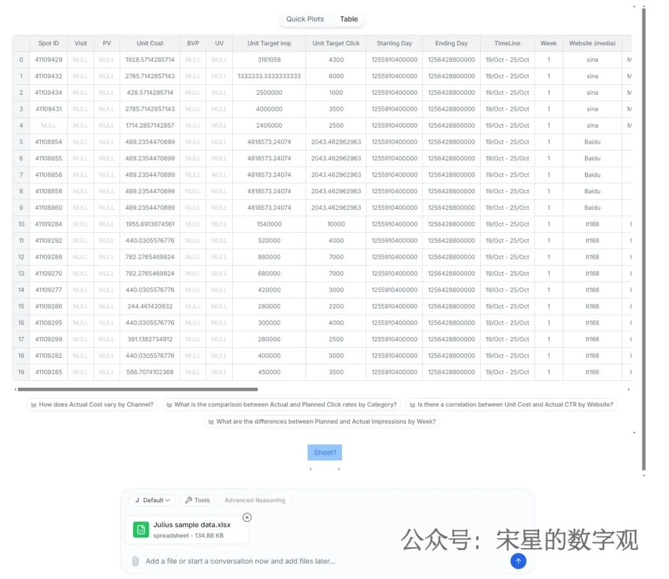Screen dimensions: 669x579
Task: Select the Sheet1 sheet tab
Action: coord(325,453)
